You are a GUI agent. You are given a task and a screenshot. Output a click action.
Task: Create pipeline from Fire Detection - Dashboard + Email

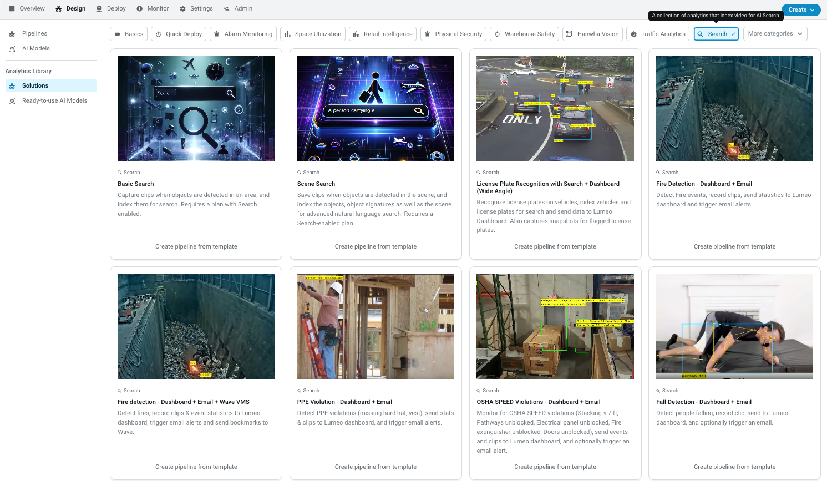735,247
